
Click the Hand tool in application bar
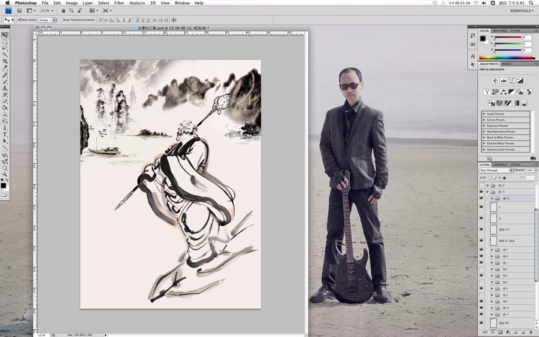pyautogui.click(x=63, y=11)
